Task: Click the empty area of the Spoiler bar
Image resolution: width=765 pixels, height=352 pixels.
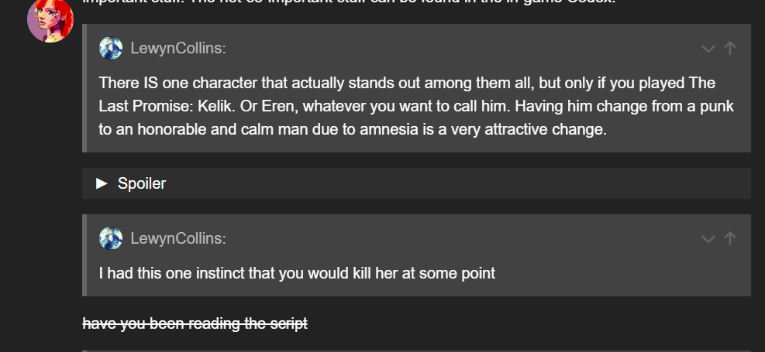Action: pyautogui.click(x=465, y=183)
